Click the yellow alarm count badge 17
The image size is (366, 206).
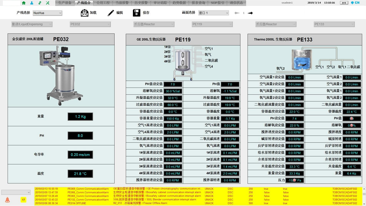tap(23, 200)
